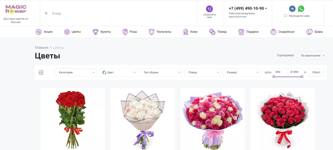Click the right price slider handle
This screenshot has height=150, width=333.
click(x=302, y=77)
